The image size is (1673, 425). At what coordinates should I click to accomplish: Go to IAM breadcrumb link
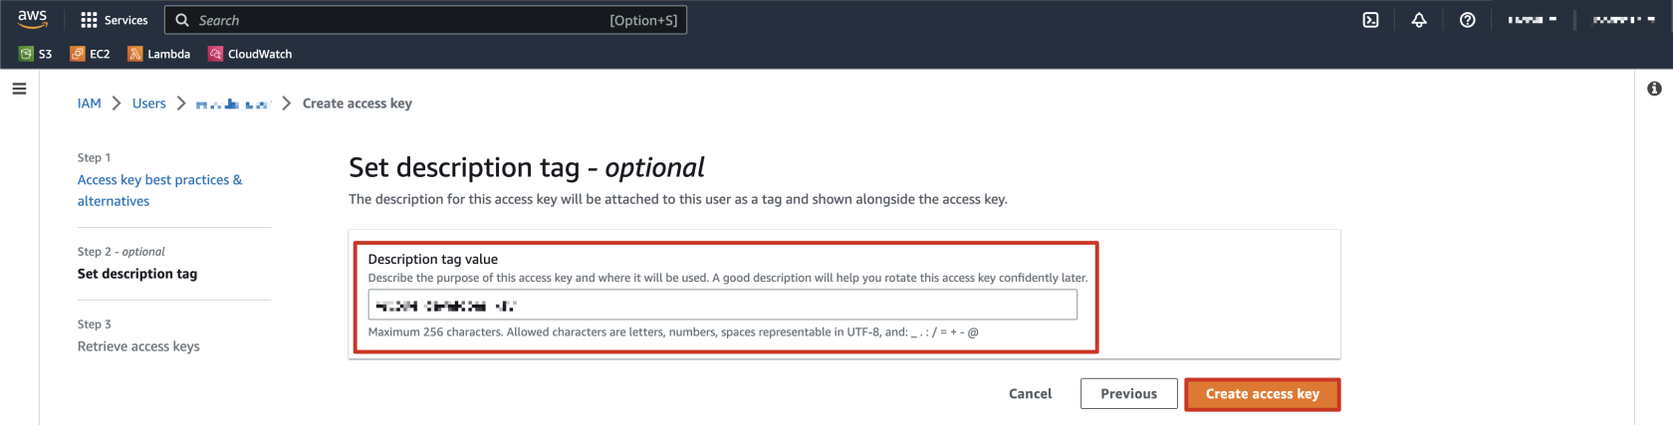(90, 104)
